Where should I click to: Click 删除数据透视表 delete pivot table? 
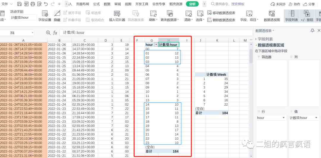[221, 20]
